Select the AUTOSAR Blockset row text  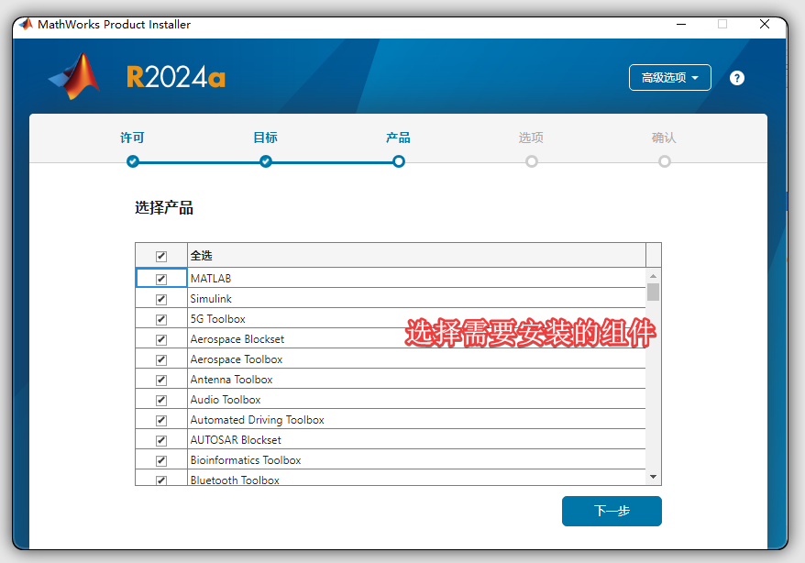(236, 440)
